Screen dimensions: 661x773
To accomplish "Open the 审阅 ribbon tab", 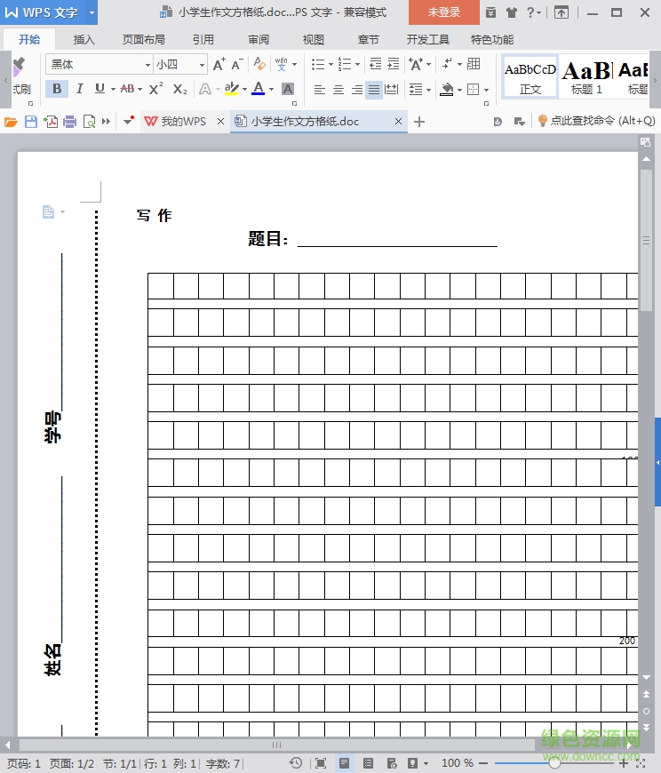I will 259,39.
